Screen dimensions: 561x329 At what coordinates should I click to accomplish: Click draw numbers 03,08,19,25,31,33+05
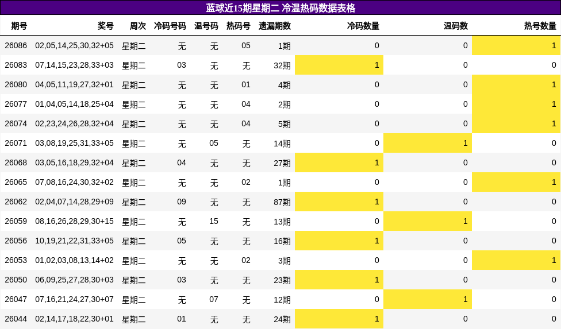[x=74, y=143]
